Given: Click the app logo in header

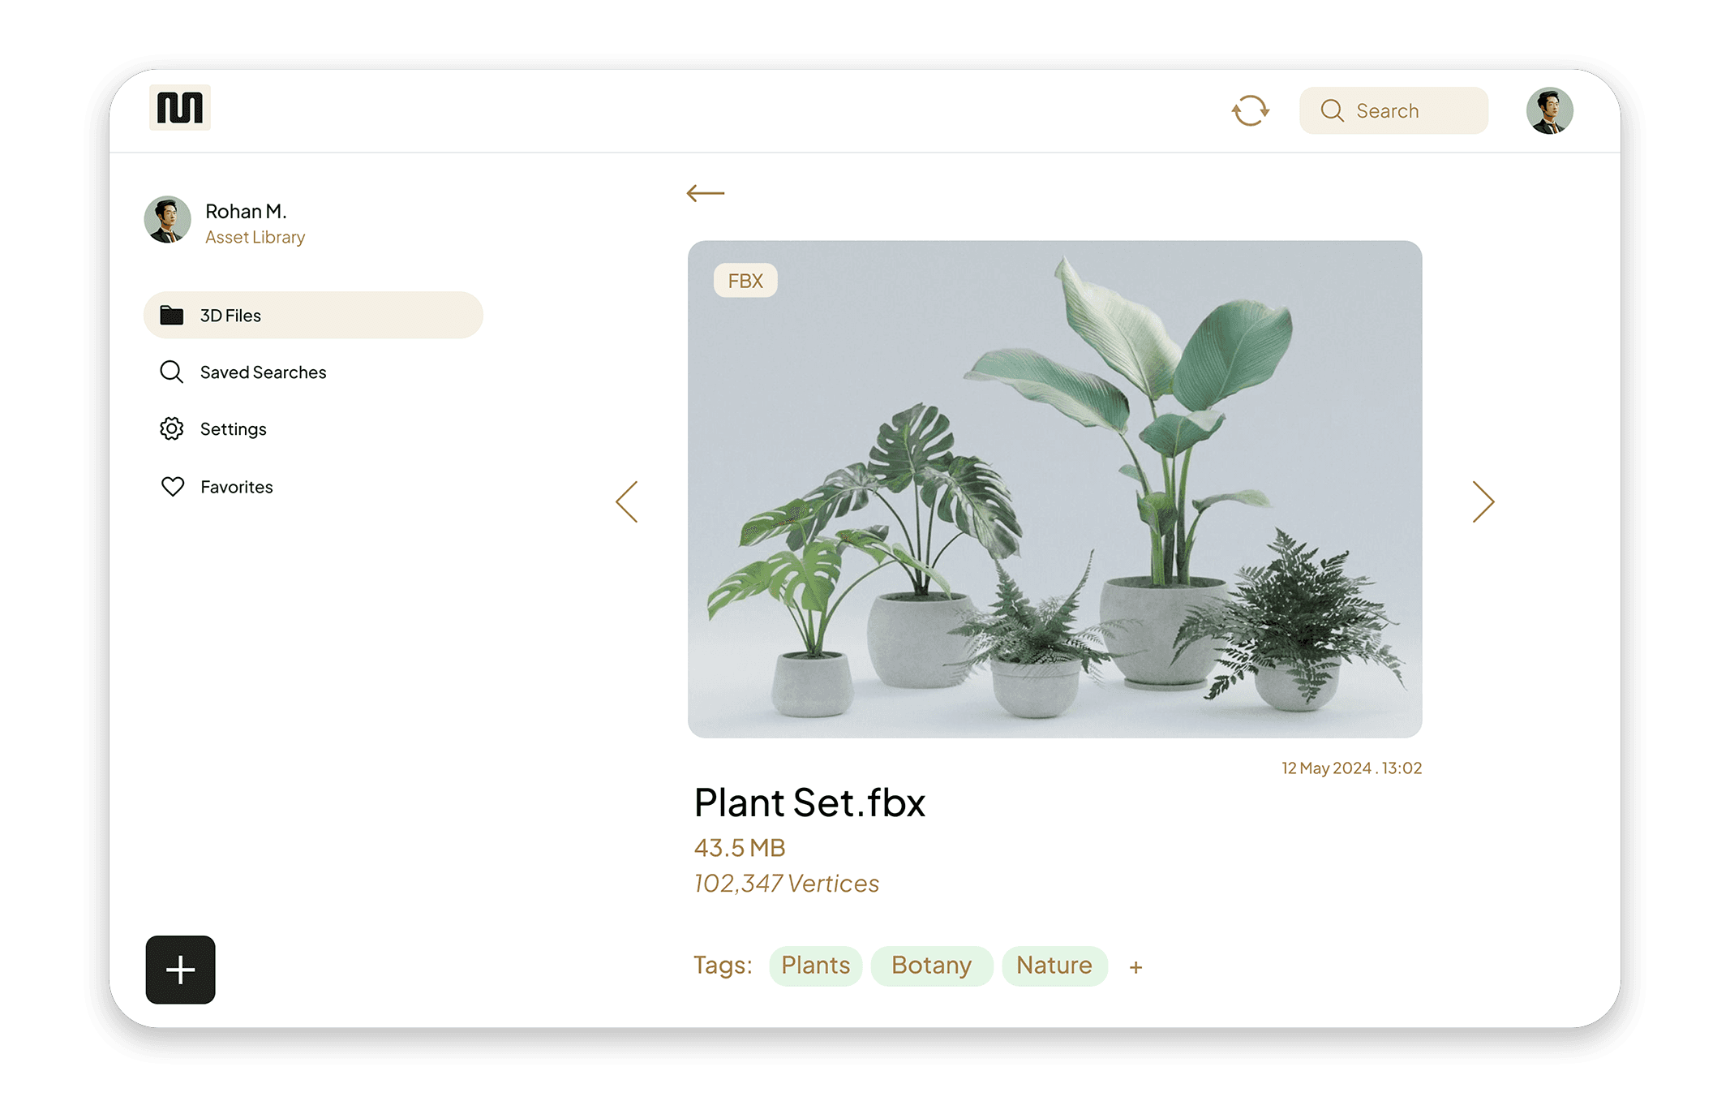Looking at the screenshot, I should 180,107.
